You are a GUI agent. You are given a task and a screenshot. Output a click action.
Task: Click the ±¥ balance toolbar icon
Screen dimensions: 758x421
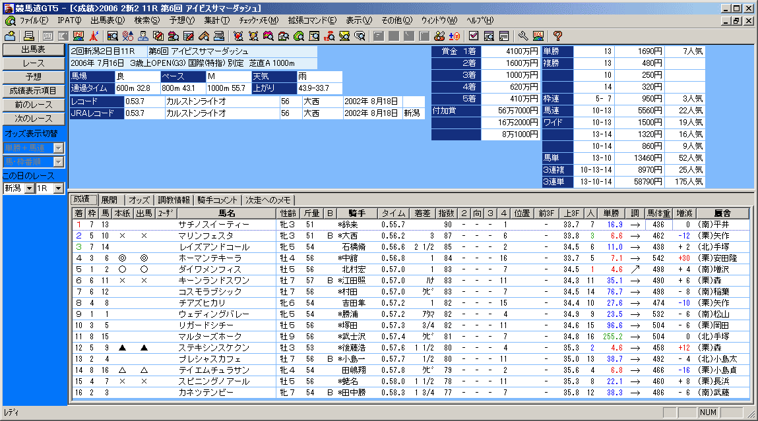[455, 36]
